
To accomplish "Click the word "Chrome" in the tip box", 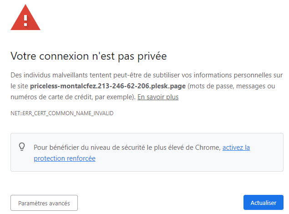I will [x=208, y=148].
